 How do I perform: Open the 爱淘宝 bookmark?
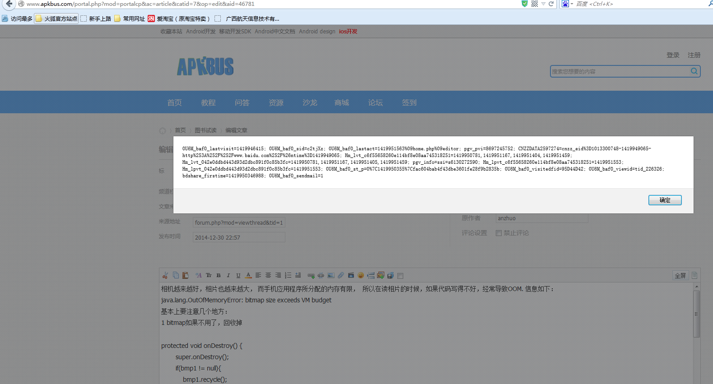coord(179,19)
